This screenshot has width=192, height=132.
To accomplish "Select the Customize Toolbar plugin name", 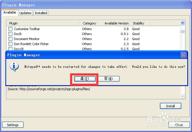I will (27, 29).
